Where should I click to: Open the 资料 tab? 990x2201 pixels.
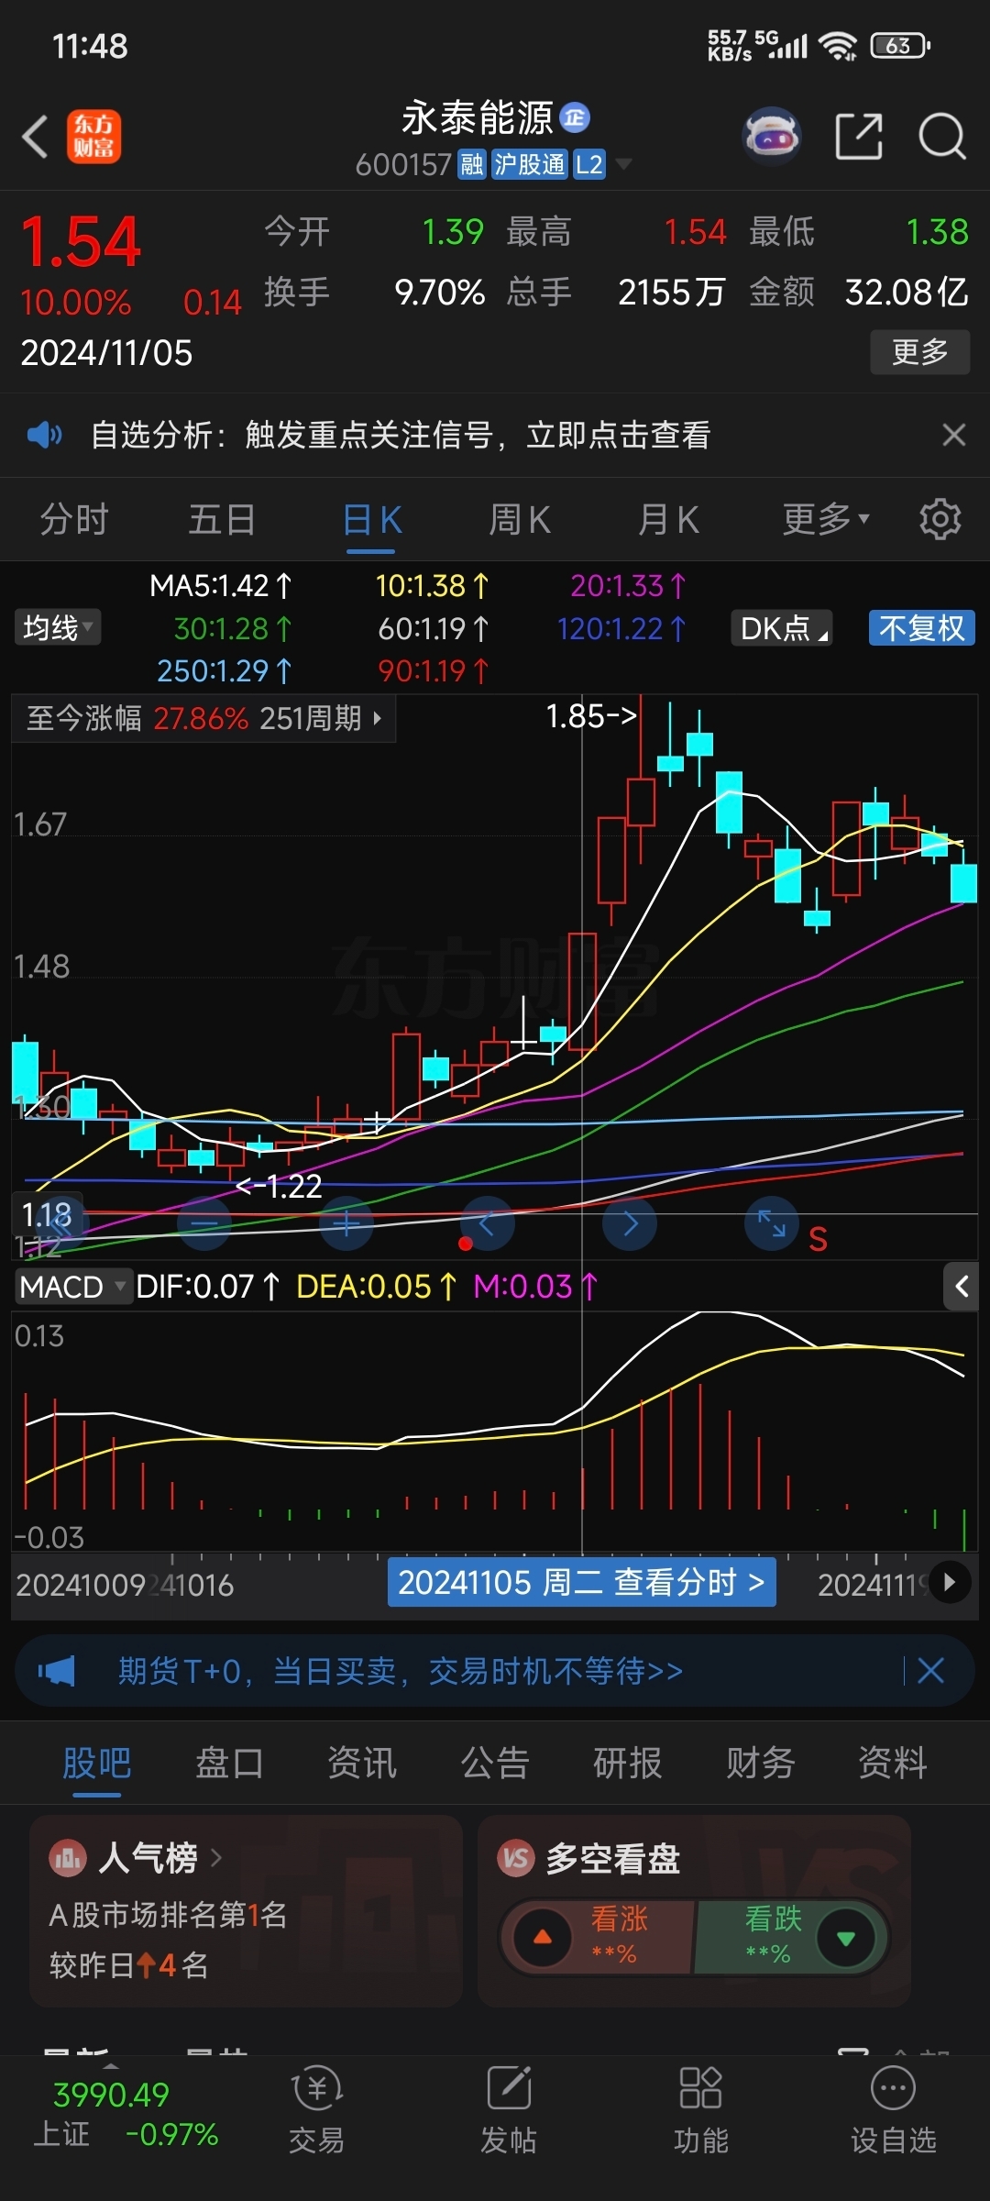(x=893, y=1763)
